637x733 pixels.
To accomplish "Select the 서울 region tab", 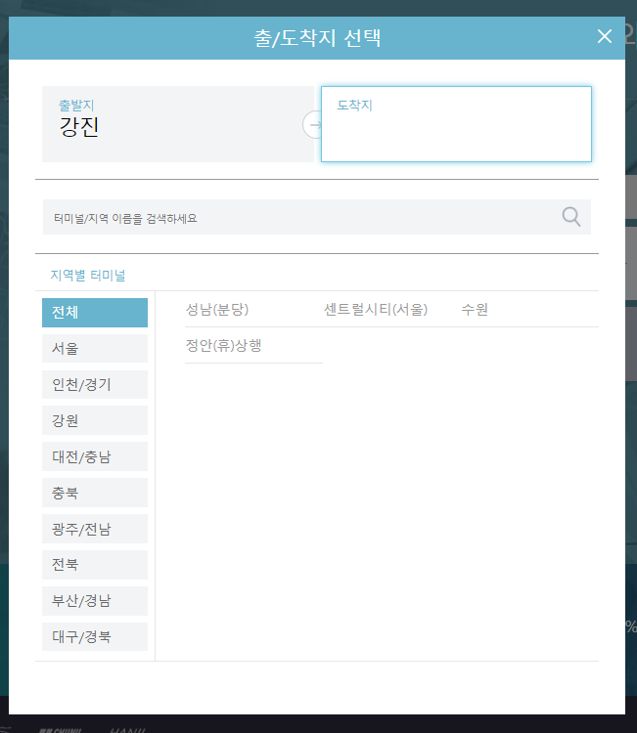I will coord(95,349).
